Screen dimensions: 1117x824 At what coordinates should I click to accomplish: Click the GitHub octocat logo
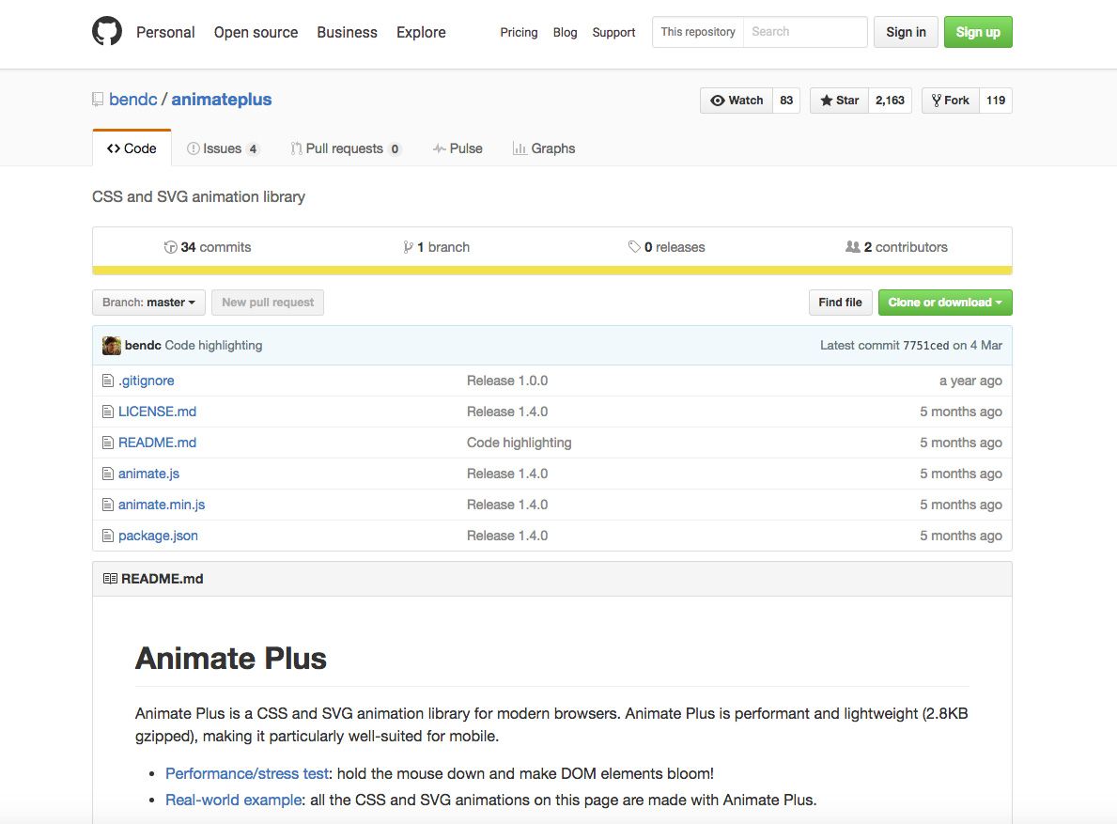tap(106, 30)
